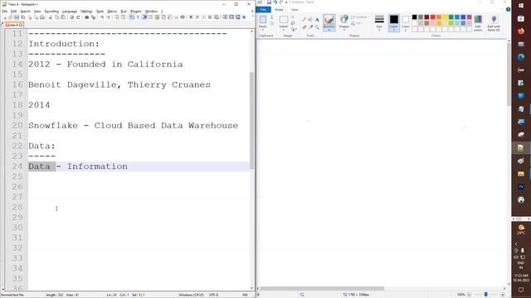Click Undo in Paint quick access toolbar
This screenshot has height=298, width=531.
[x=275, y=2]
